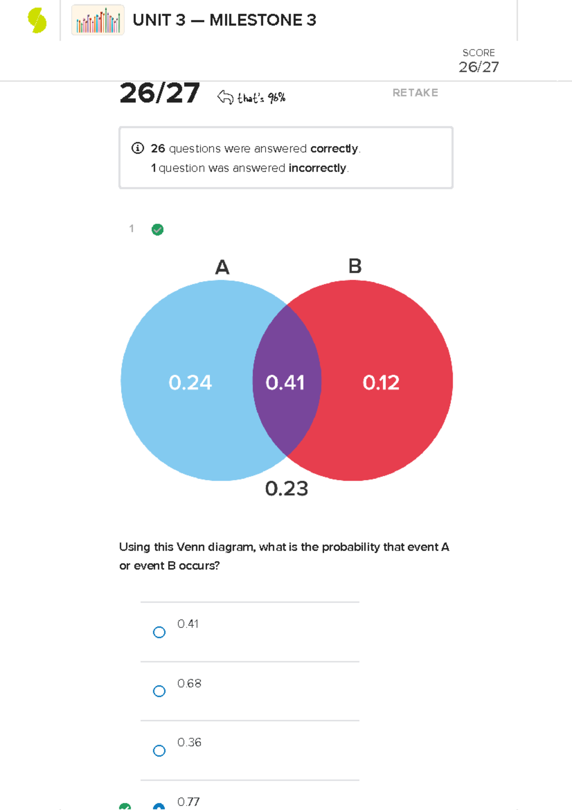572x810 pixels.
Task: Click the SCORE 26/27 display
Action: pos(478,61)
